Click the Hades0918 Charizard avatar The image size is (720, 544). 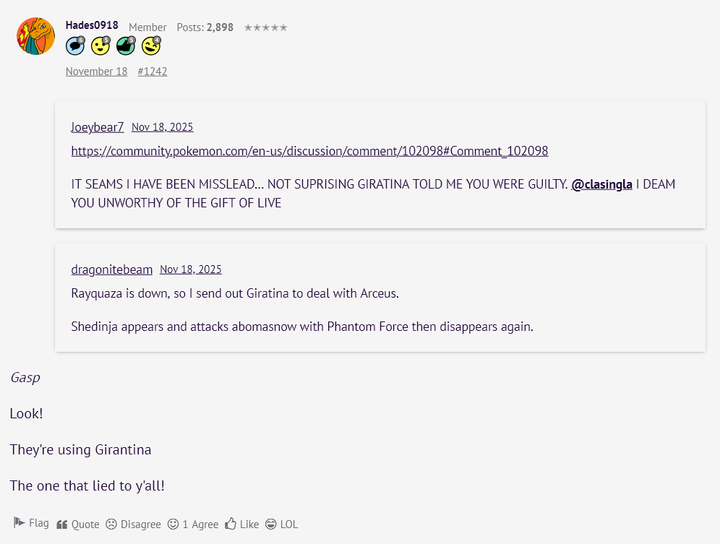coord(36,36)
